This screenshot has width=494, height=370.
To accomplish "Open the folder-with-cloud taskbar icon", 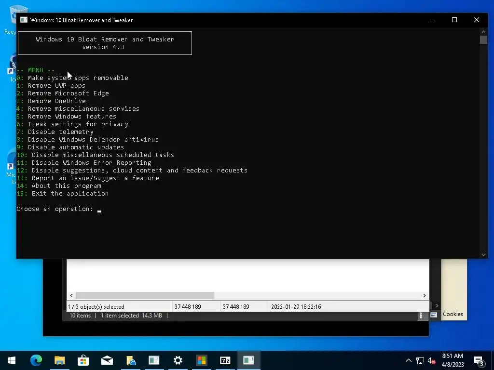I will point(131,360).
